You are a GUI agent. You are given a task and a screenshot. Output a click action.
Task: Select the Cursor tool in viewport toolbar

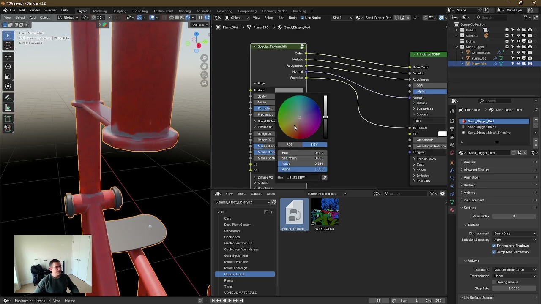8,46
